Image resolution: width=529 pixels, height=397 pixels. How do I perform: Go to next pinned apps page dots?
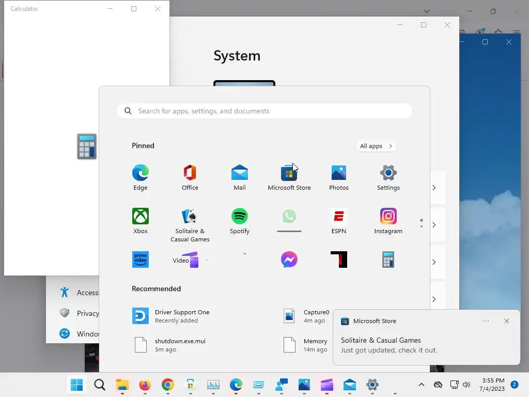click(422, 223)
